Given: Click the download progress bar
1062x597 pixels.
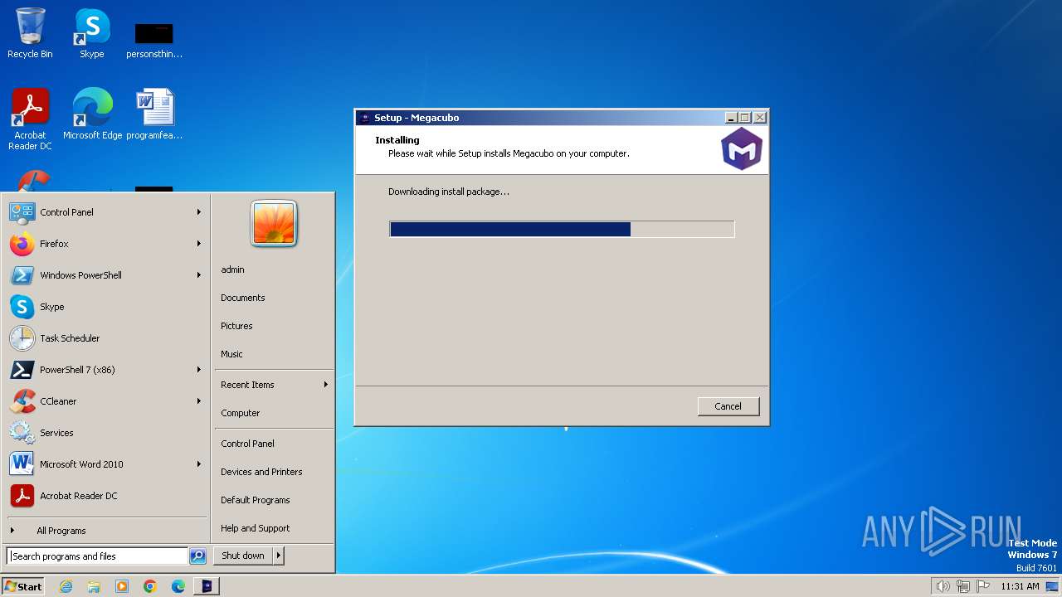Looking at the screenshot, I should (562, 229).
